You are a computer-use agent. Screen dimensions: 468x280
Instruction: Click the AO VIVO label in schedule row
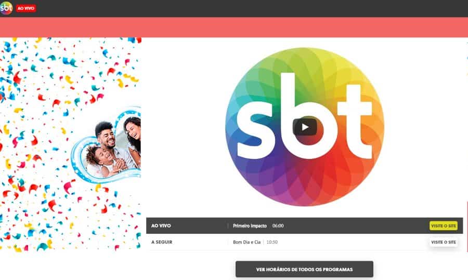pos(161,226)
